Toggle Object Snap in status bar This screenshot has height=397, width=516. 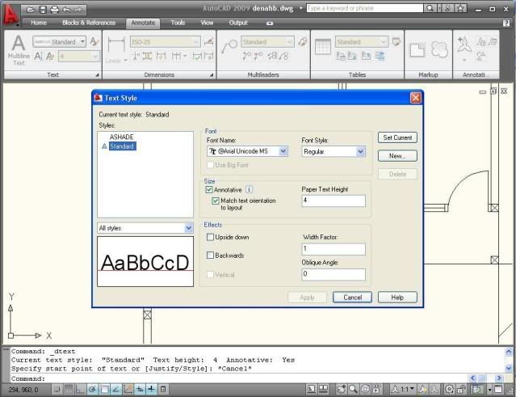coord(104,390)
